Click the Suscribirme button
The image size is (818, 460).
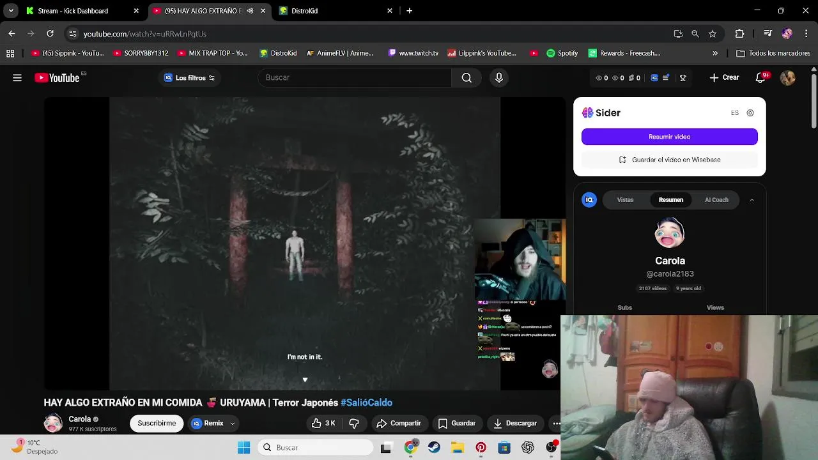[157, 423]
